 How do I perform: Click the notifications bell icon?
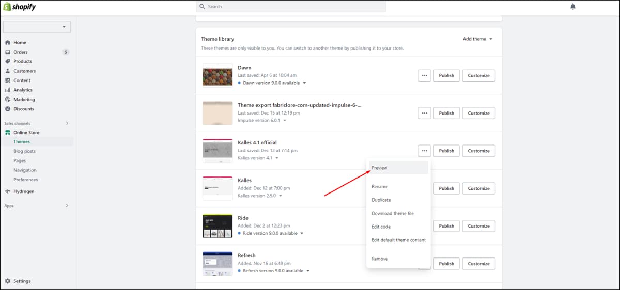pos(572,7)
